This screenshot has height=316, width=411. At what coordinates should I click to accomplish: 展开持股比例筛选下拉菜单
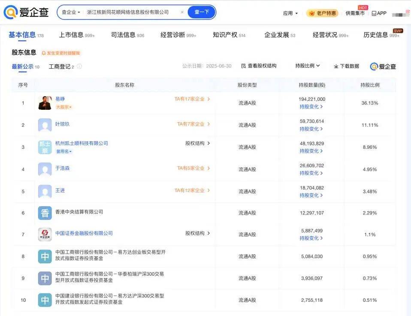(307, 66)
